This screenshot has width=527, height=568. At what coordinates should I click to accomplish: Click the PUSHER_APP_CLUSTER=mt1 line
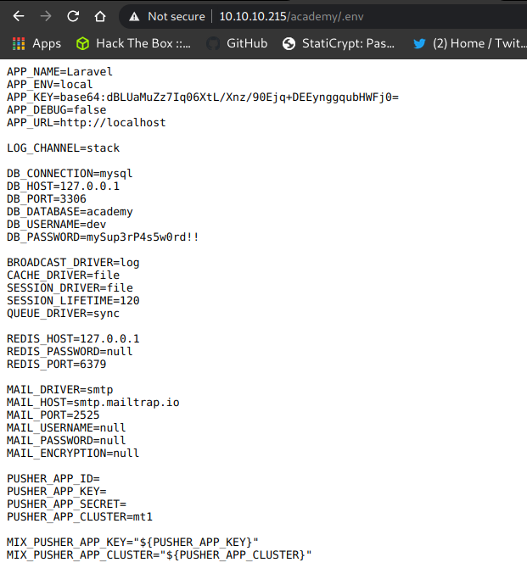[x=80, y=516]
